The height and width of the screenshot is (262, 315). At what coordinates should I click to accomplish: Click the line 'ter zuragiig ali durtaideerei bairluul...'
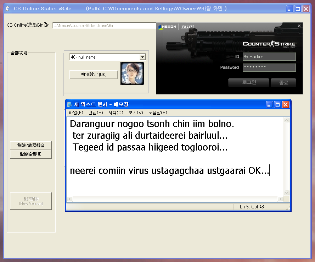pos(150,135)
